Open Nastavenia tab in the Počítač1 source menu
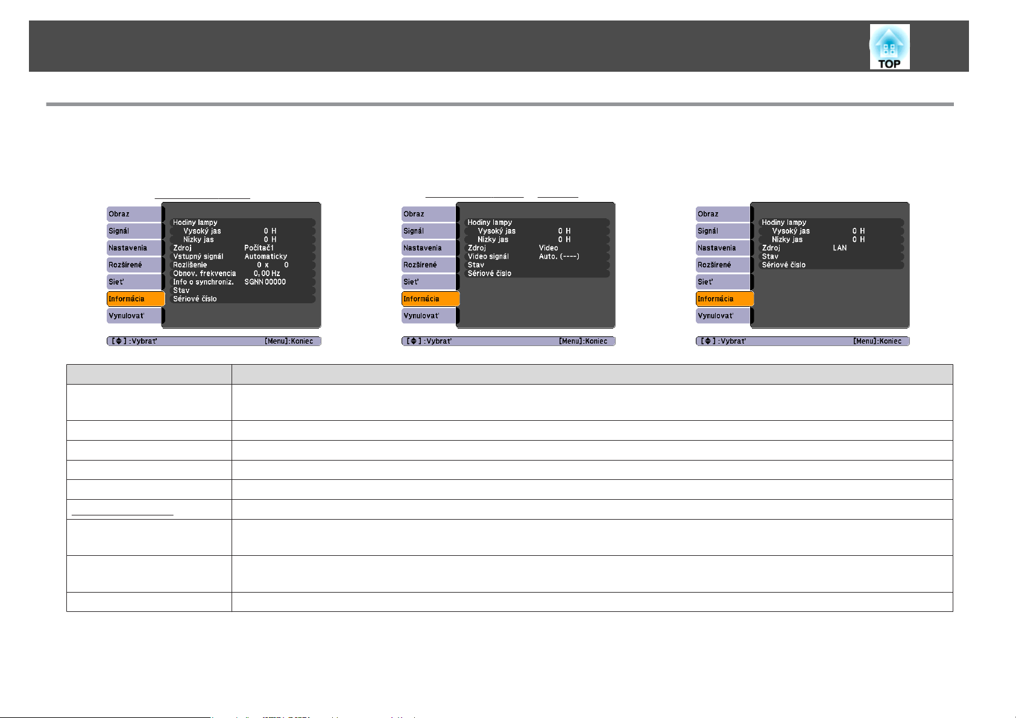This screenshot has height=718, width=1016. coord(134,248)
